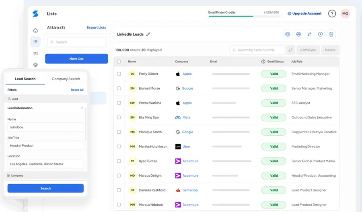The width and height of the screenshot is (362, 212).
Task: Check the box for Daniella Rashford
Action: (119, 190)
